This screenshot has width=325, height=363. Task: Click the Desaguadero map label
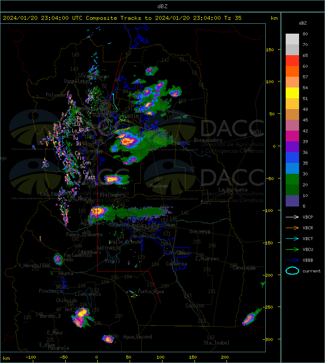pos(208,140)
